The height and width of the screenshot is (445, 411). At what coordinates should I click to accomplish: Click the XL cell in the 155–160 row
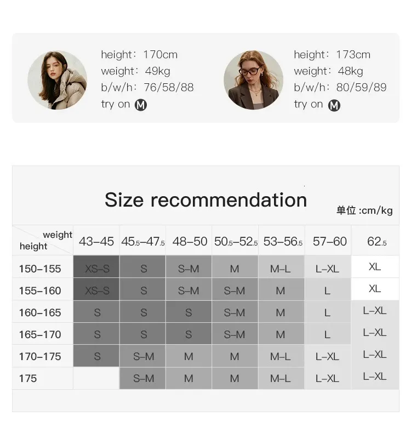pos(375,289)
